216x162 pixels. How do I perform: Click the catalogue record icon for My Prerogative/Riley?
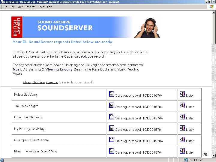pos(112,128)
